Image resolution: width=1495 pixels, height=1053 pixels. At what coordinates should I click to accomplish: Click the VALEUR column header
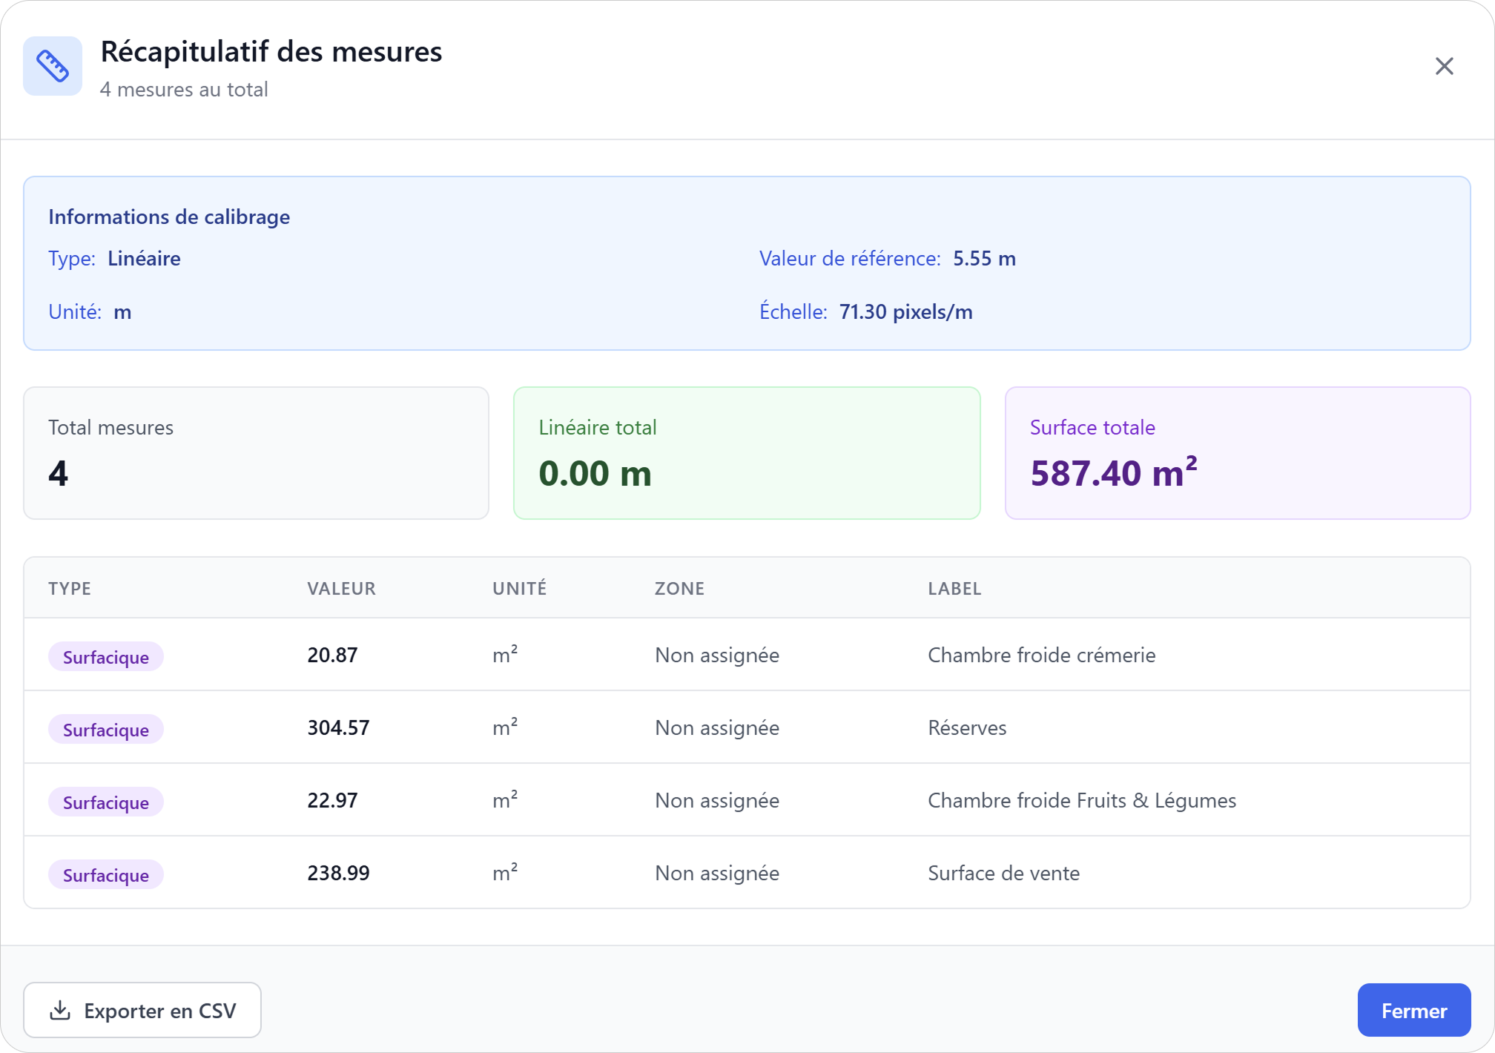341,588
